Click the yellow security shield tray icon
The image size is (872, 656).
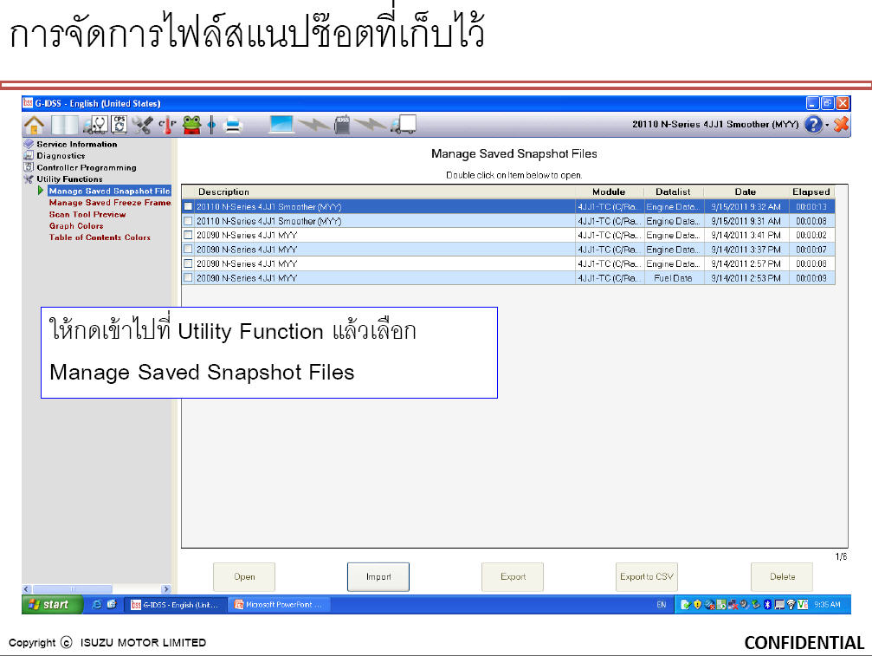pos(697,605)
